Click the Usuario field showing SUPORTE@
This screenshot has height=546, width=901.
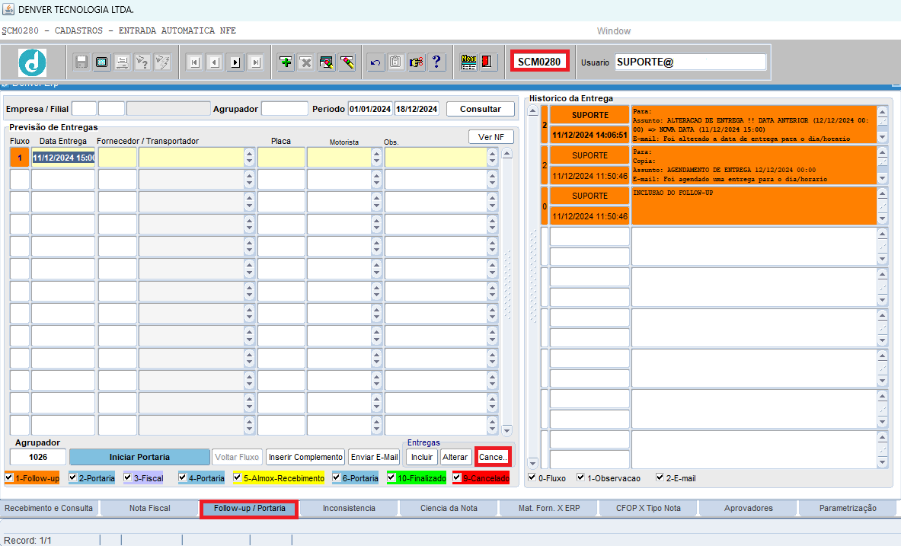[x=690, y=62]
